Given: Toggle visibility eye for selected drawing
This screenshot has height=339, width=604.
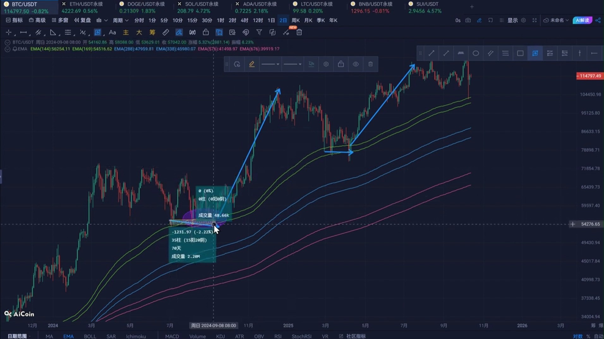Looking at the screenshot, I should (355, 64).
